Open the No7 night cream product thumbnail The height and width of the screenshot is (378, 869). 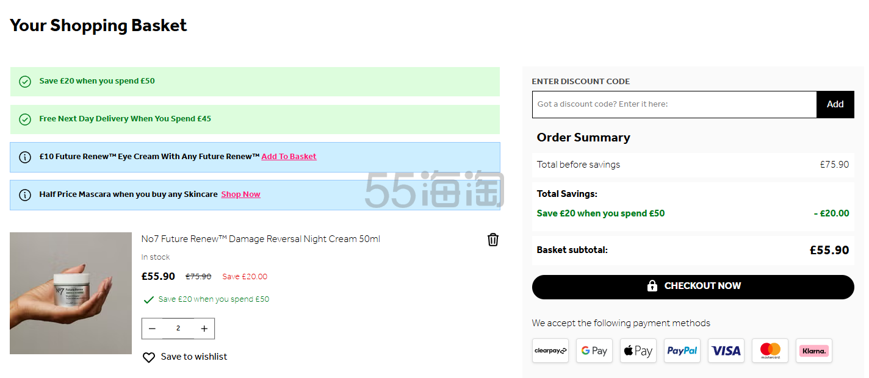(x=71, y=293)
